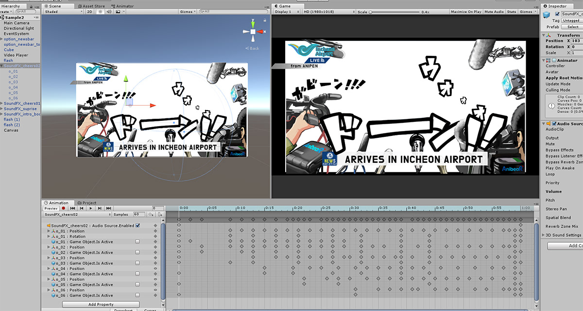Click keyframe indicator for o_04 Position row
Image resolution: width=583 pixels, height=311 pixels.
[x=155, y=268]
